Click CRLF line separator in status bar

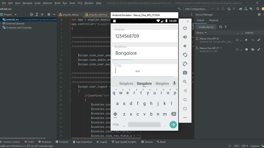click(x=236, y=146)
